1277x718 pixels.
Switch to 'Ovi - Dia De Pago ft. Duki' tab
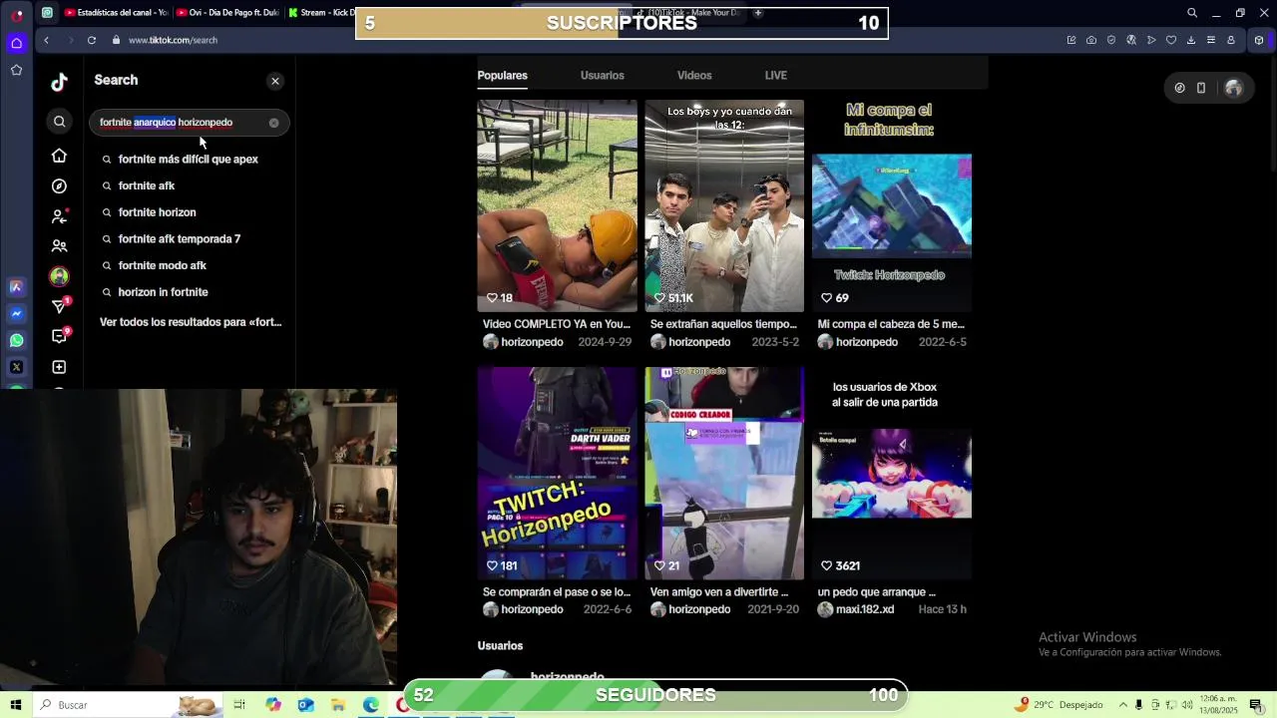tap(226, 13)
